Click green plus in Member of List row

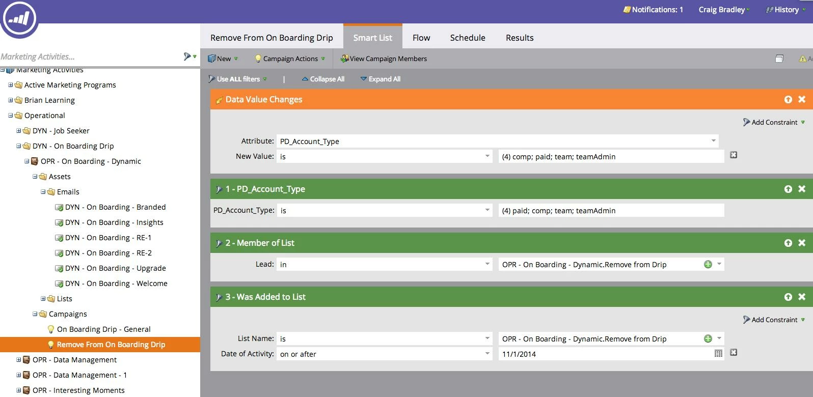click(708, 264)
